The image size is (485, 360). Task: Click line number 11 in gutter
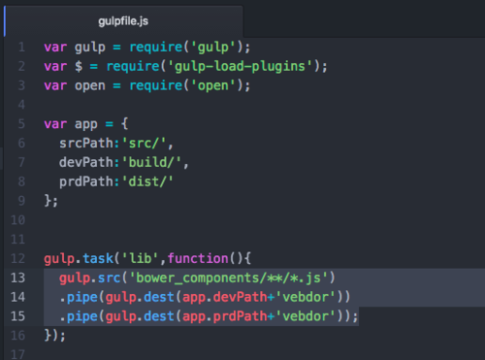click(17, 240)
